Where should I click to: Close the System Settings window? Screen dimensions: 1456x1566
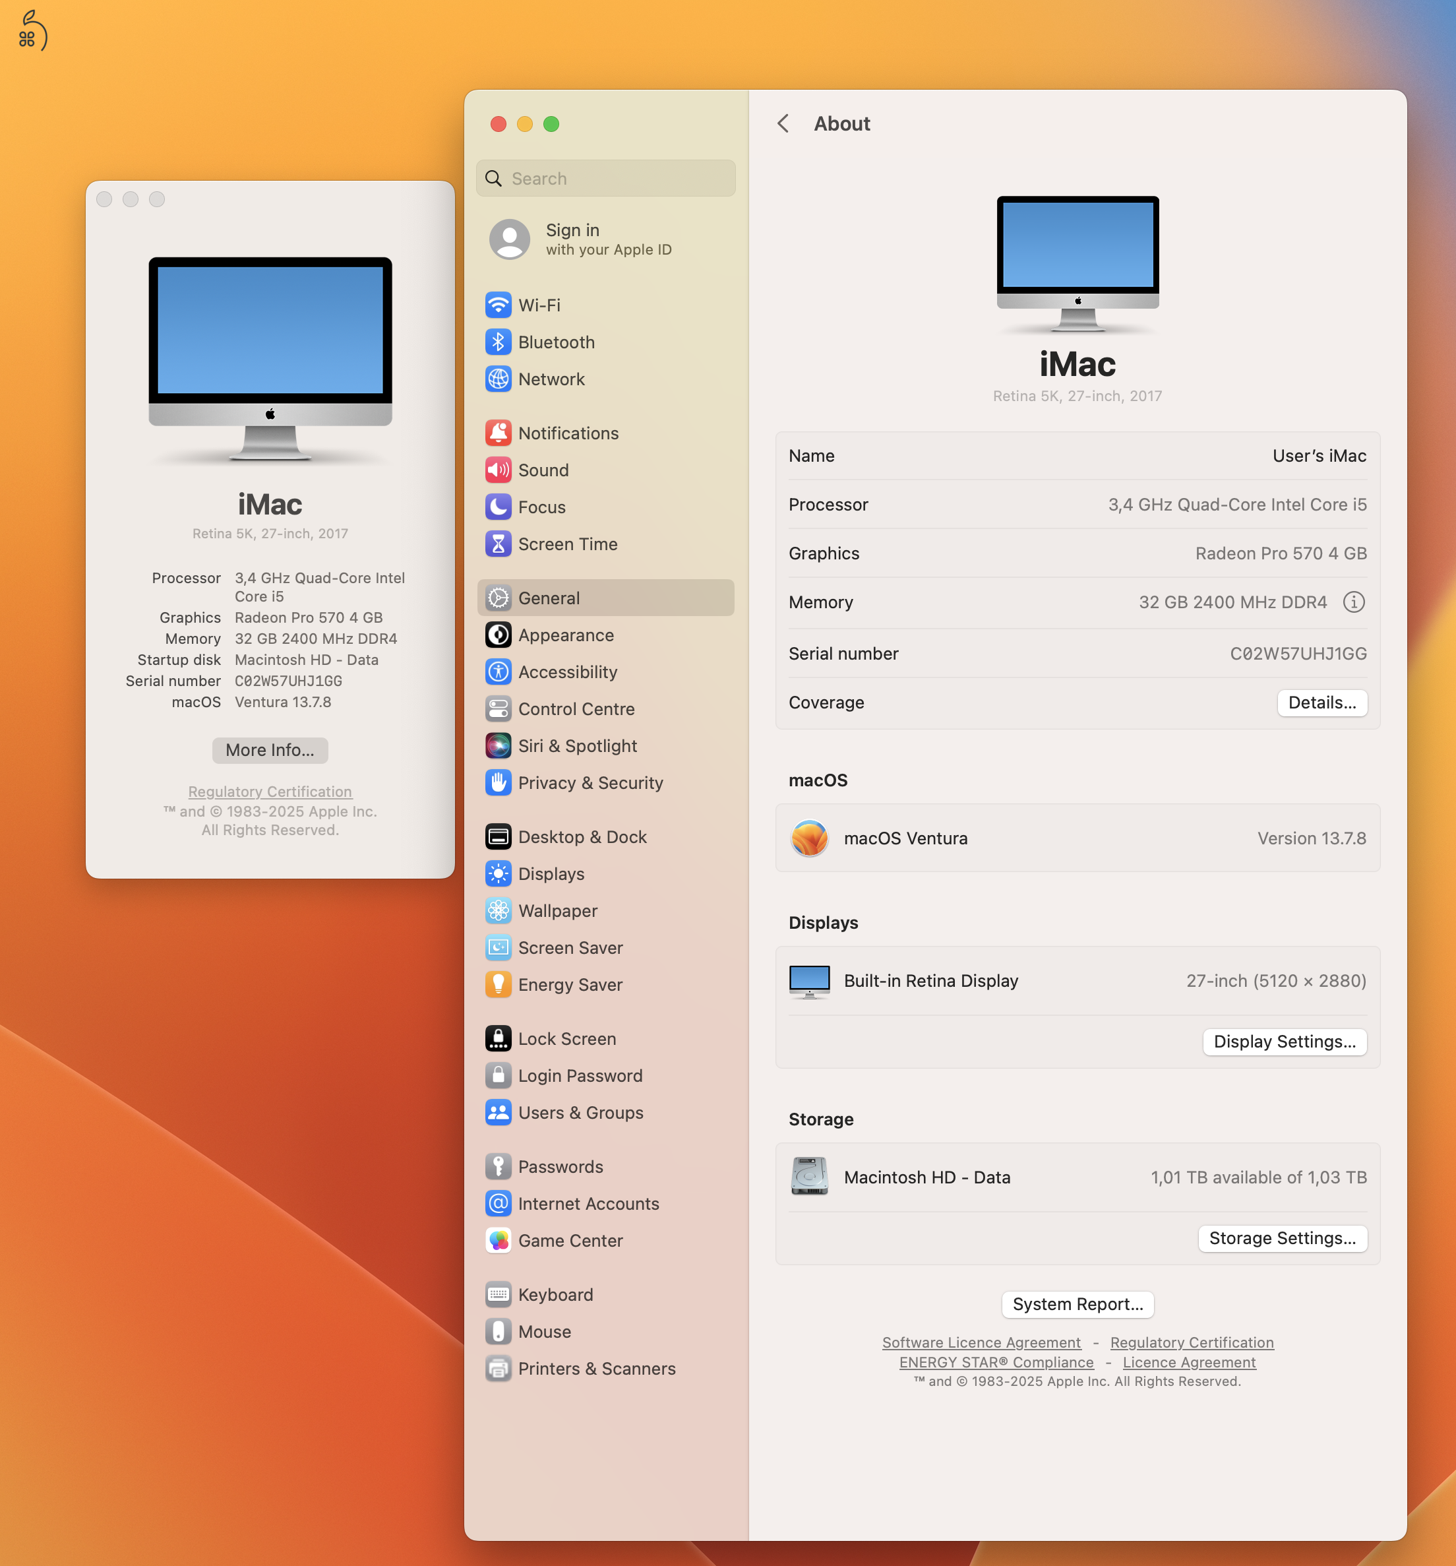(x=498, y=123)
